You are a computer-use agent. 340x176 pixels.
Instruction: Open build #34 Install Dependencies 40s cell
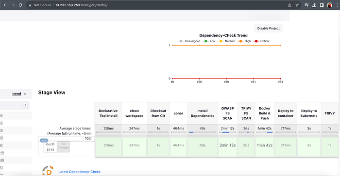coord(203,146)
